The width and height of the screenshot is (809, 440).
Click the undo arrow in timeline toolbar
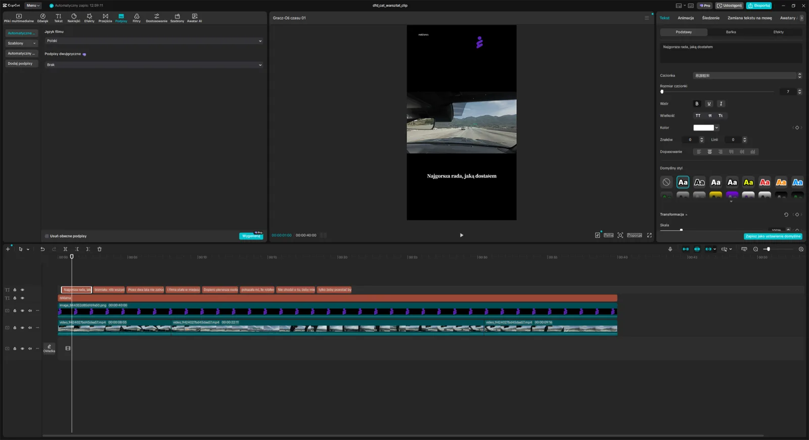(42, 249)
